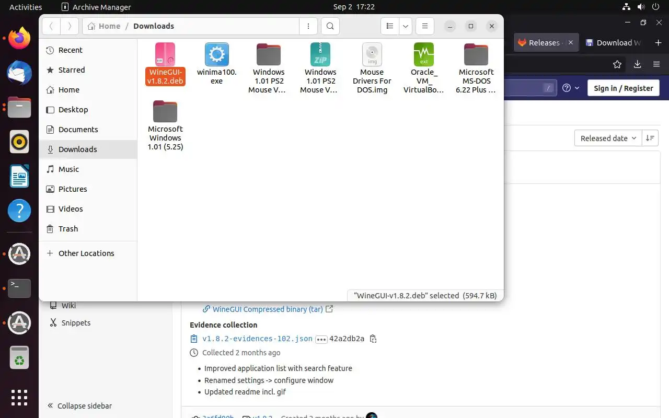The image size is (669, 418).
Task: Launch Firefox from the dock
Action: click(x=19, y=38)
